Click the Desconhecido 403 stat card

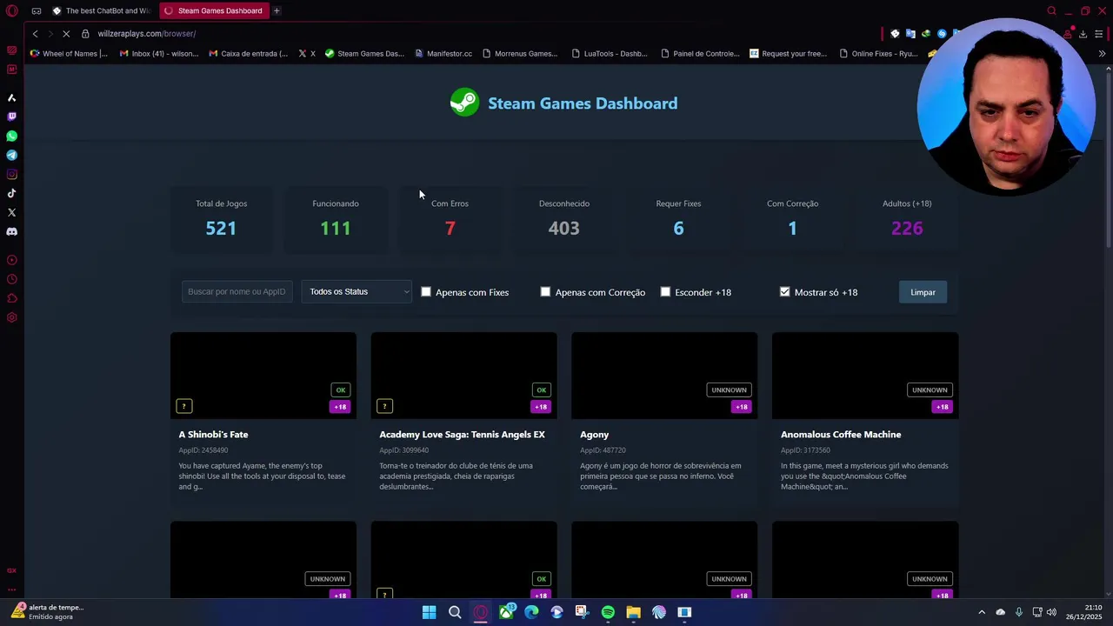click(563, 218)
